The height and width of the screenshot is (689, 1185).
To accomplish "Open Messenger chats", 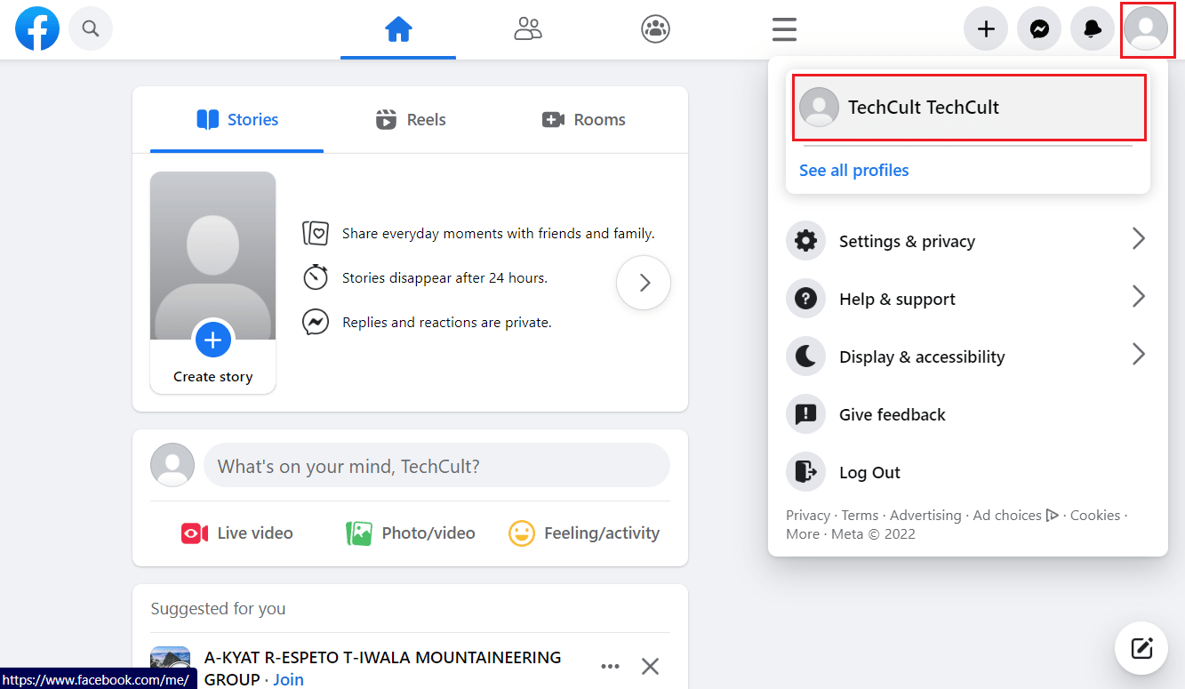I will coord(1039,28).
